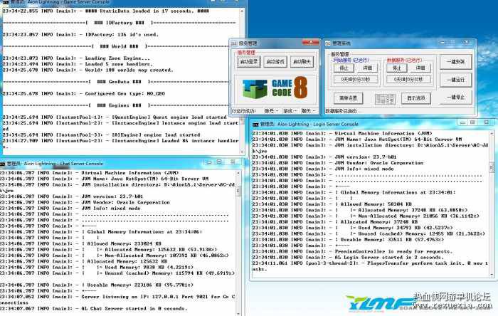
Task: Click the "Configured Geo type: NO_GEO" log line
Action: [83, 94]
